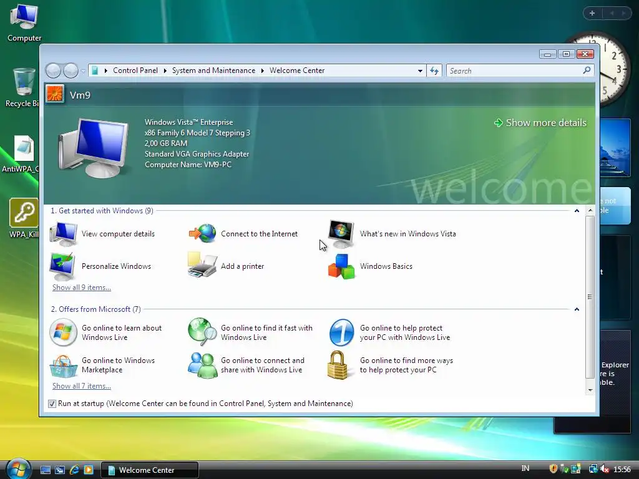Expand arrow after System and Maintenance breadcrumb
This screenshot has height=479, width=639.
coord(263,71)
